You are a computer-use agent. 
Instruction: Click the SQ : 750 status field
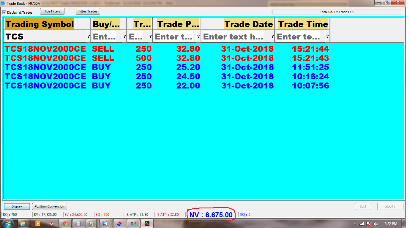tap(109, 214)
